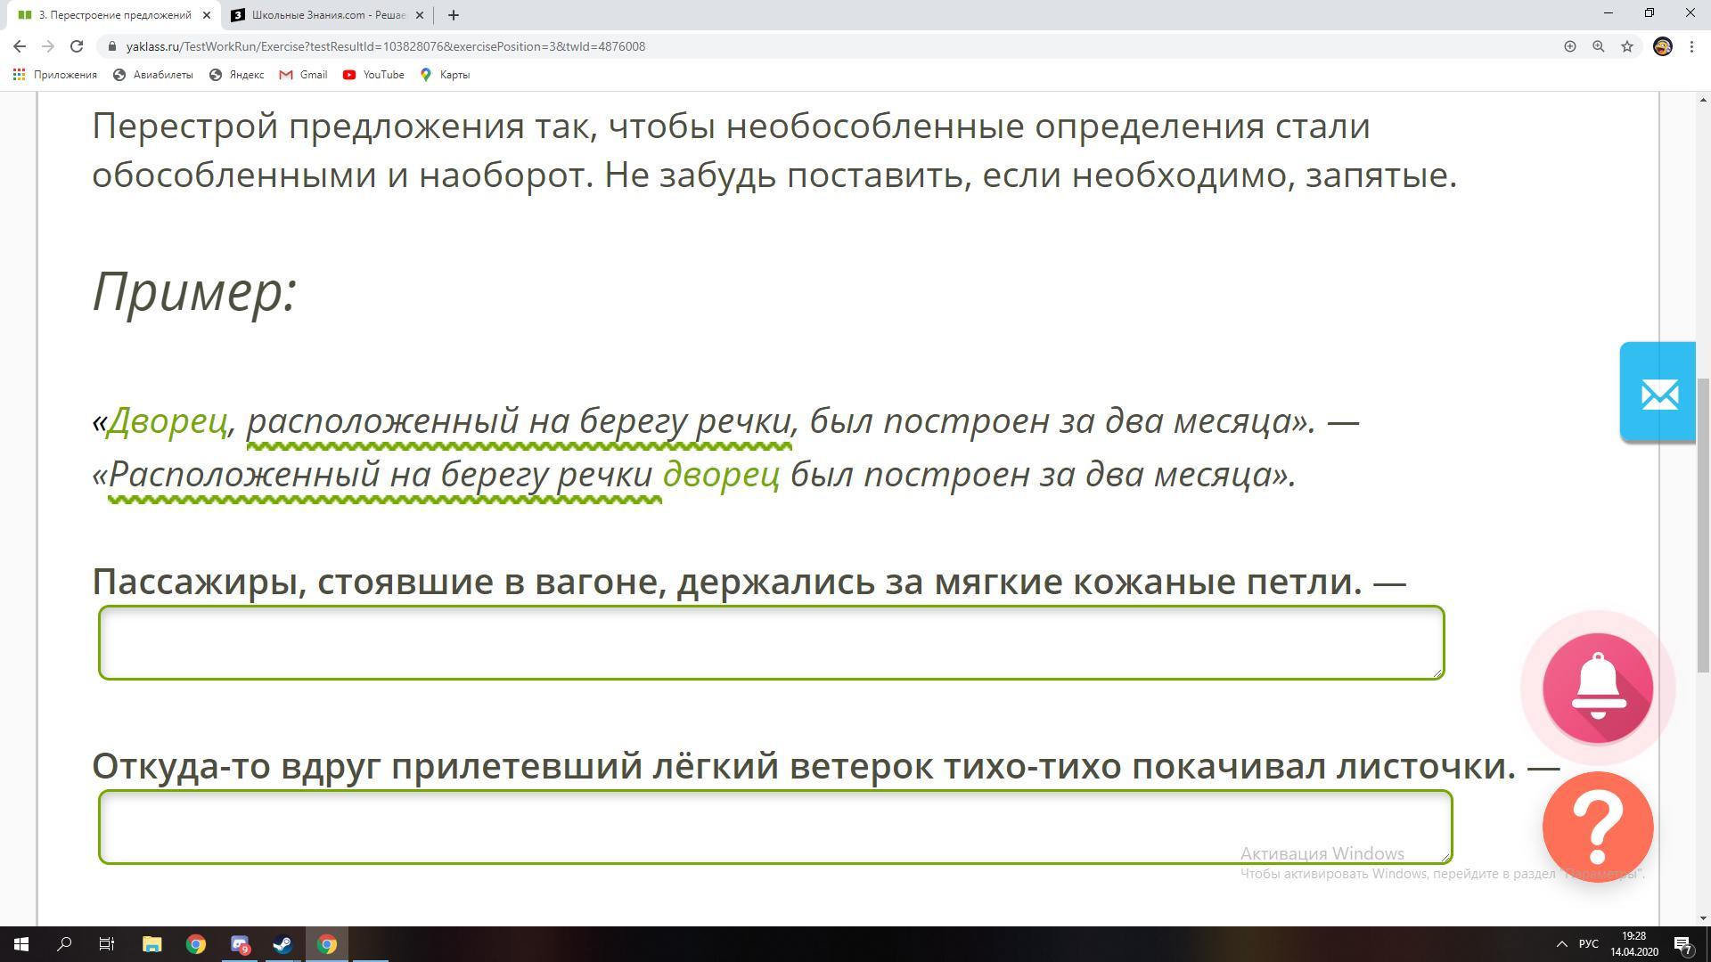Close the Перестроение предложений tab
Viewport: 1711px width, 962px height.
pyautogui.click(x=207, y=15)
